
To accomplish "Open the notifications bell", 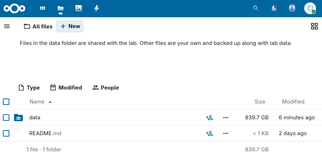I will pyautogui.click(x=274, y=8).
